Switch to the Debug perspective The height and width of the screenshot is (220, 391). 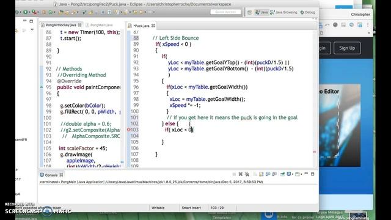[307, 12]
